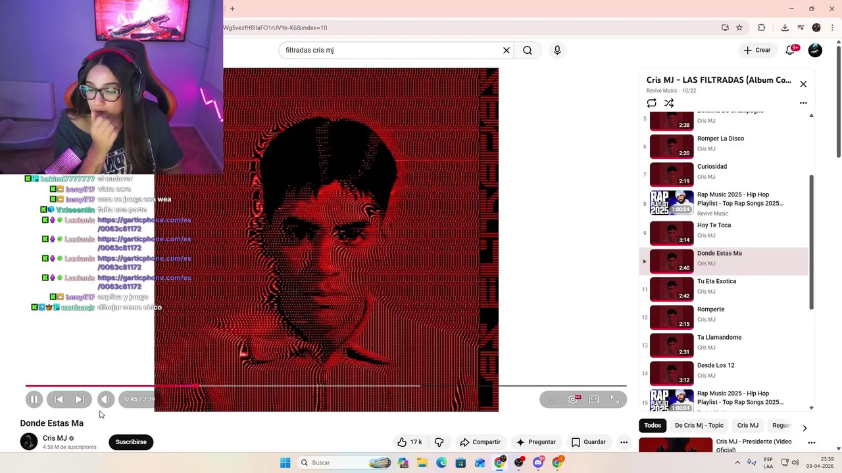Close the Las Filtradas playlist panel
The height and width of the screenshot is (473, 842).
pyautogui.click(x=803, y=84)
